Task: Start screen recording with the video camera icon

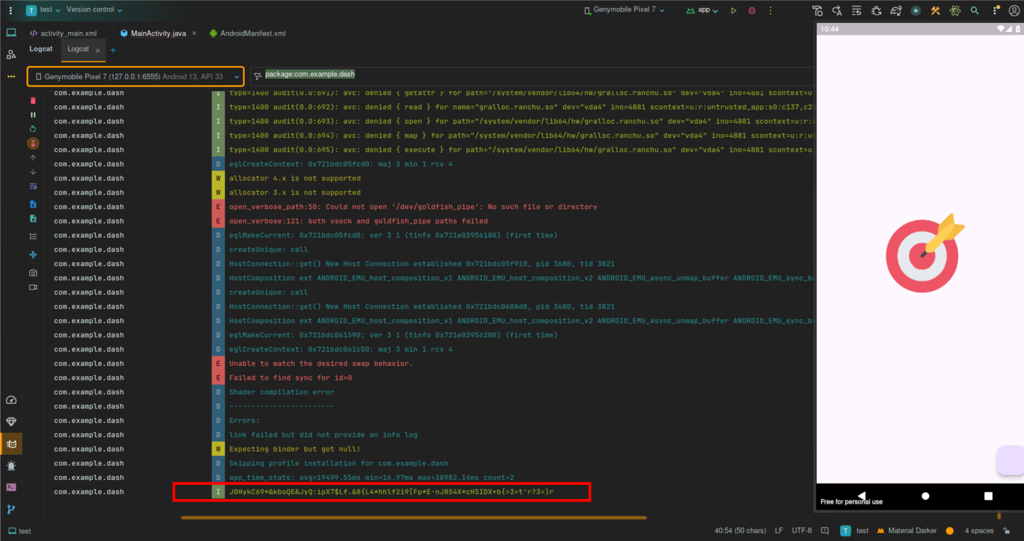Action: (33, 287)
